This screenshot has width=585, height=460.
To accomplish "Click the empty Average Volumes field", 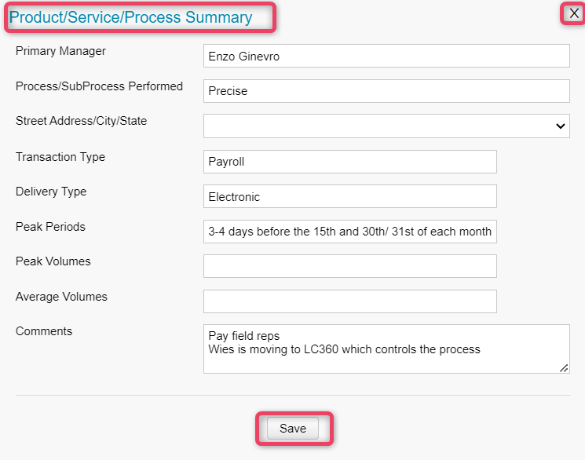I will [350, 301].
